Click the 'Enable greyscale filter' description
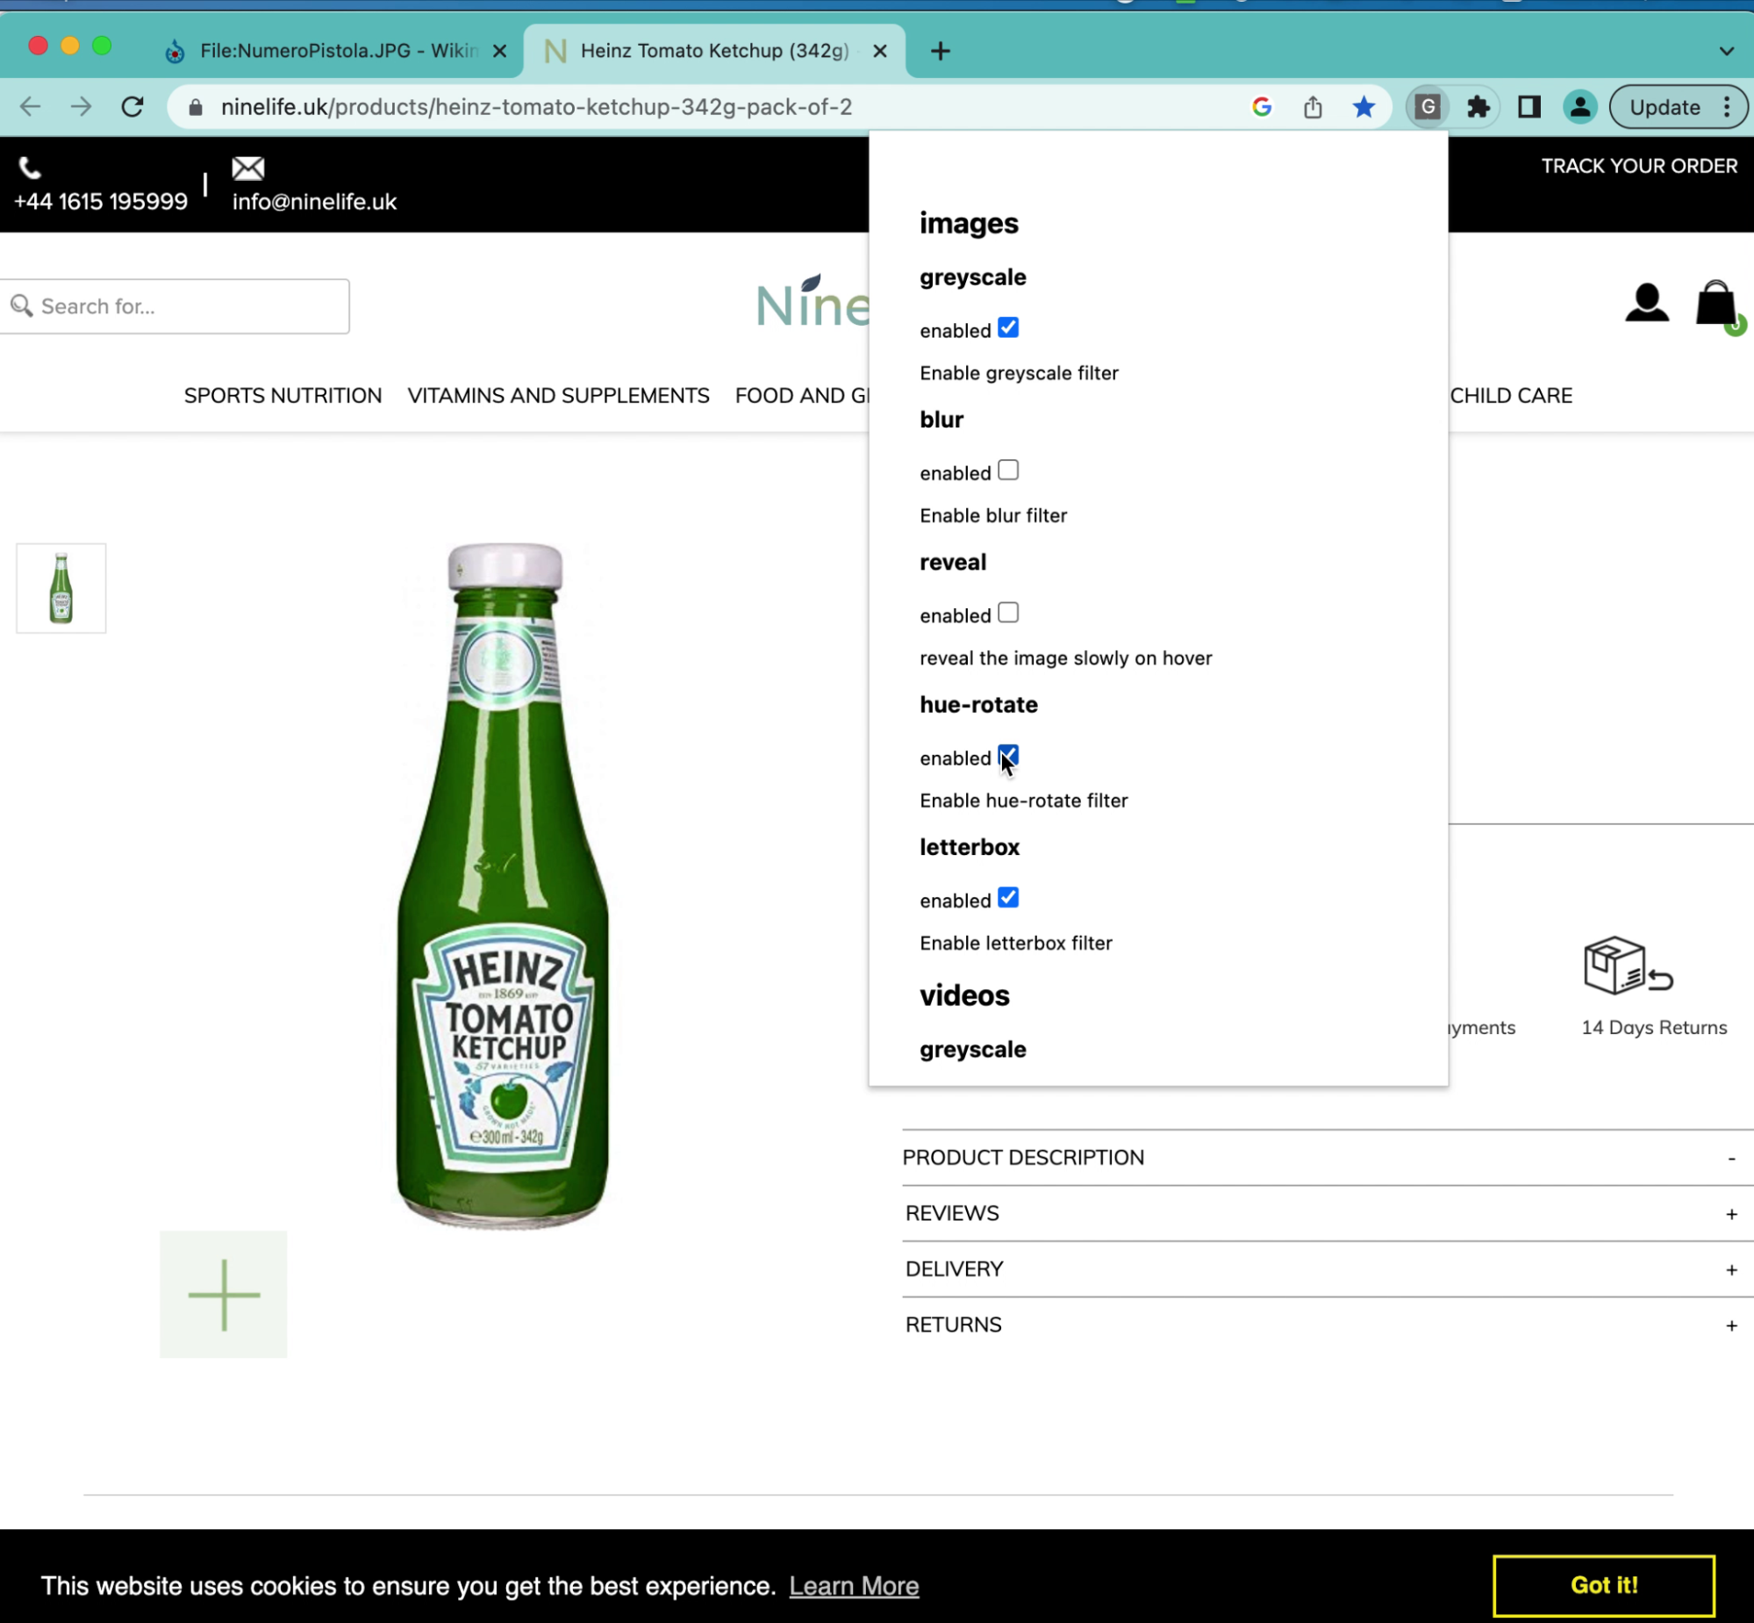Viewport: 1754px width, 1623px height. tap(1019, 373)
